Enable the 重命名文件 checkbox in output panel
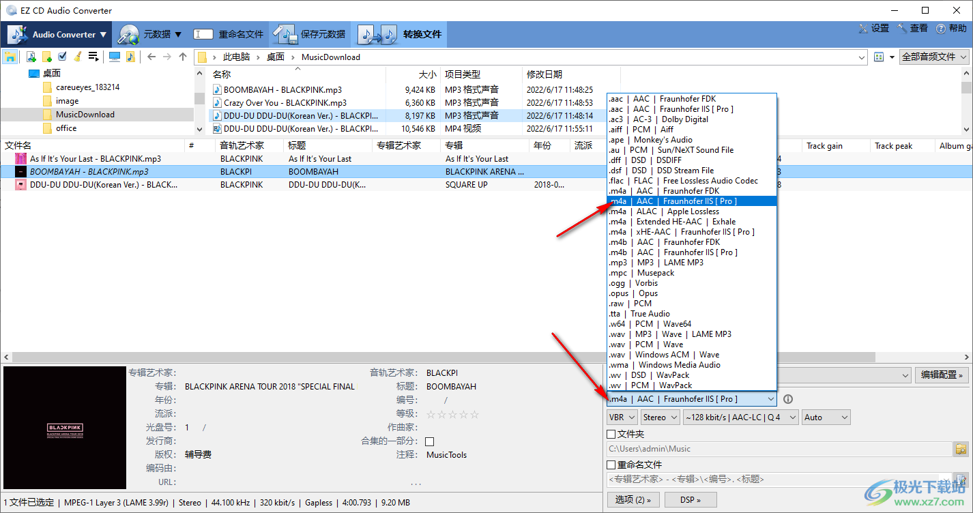The width and height of the screenshot is (973, 513). click(611, 465)
